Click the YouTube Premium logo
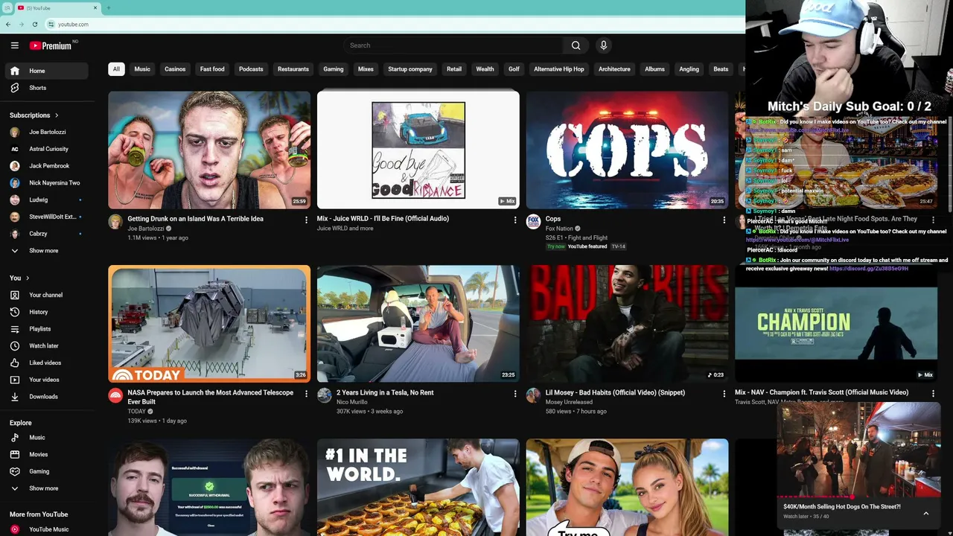Screen dimensions: 953x536 tap(51, 45)
